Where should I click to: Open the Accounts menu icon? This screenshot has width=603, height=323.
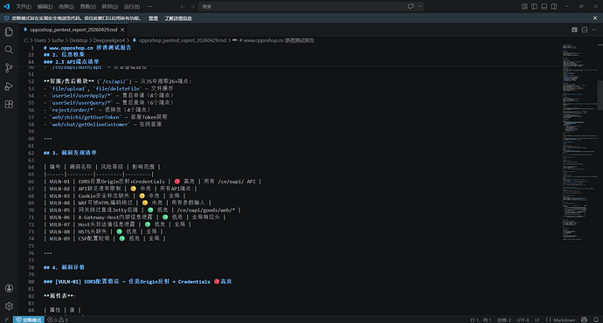[9, 288]
